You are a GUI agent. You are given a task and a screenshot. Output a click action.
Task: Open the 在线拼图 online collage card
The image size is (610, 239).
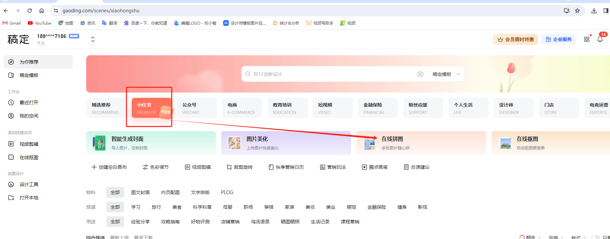(421, 143)
